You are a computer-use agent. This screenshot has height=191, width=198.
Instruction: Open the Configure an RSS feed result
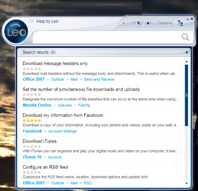point(45,167)
